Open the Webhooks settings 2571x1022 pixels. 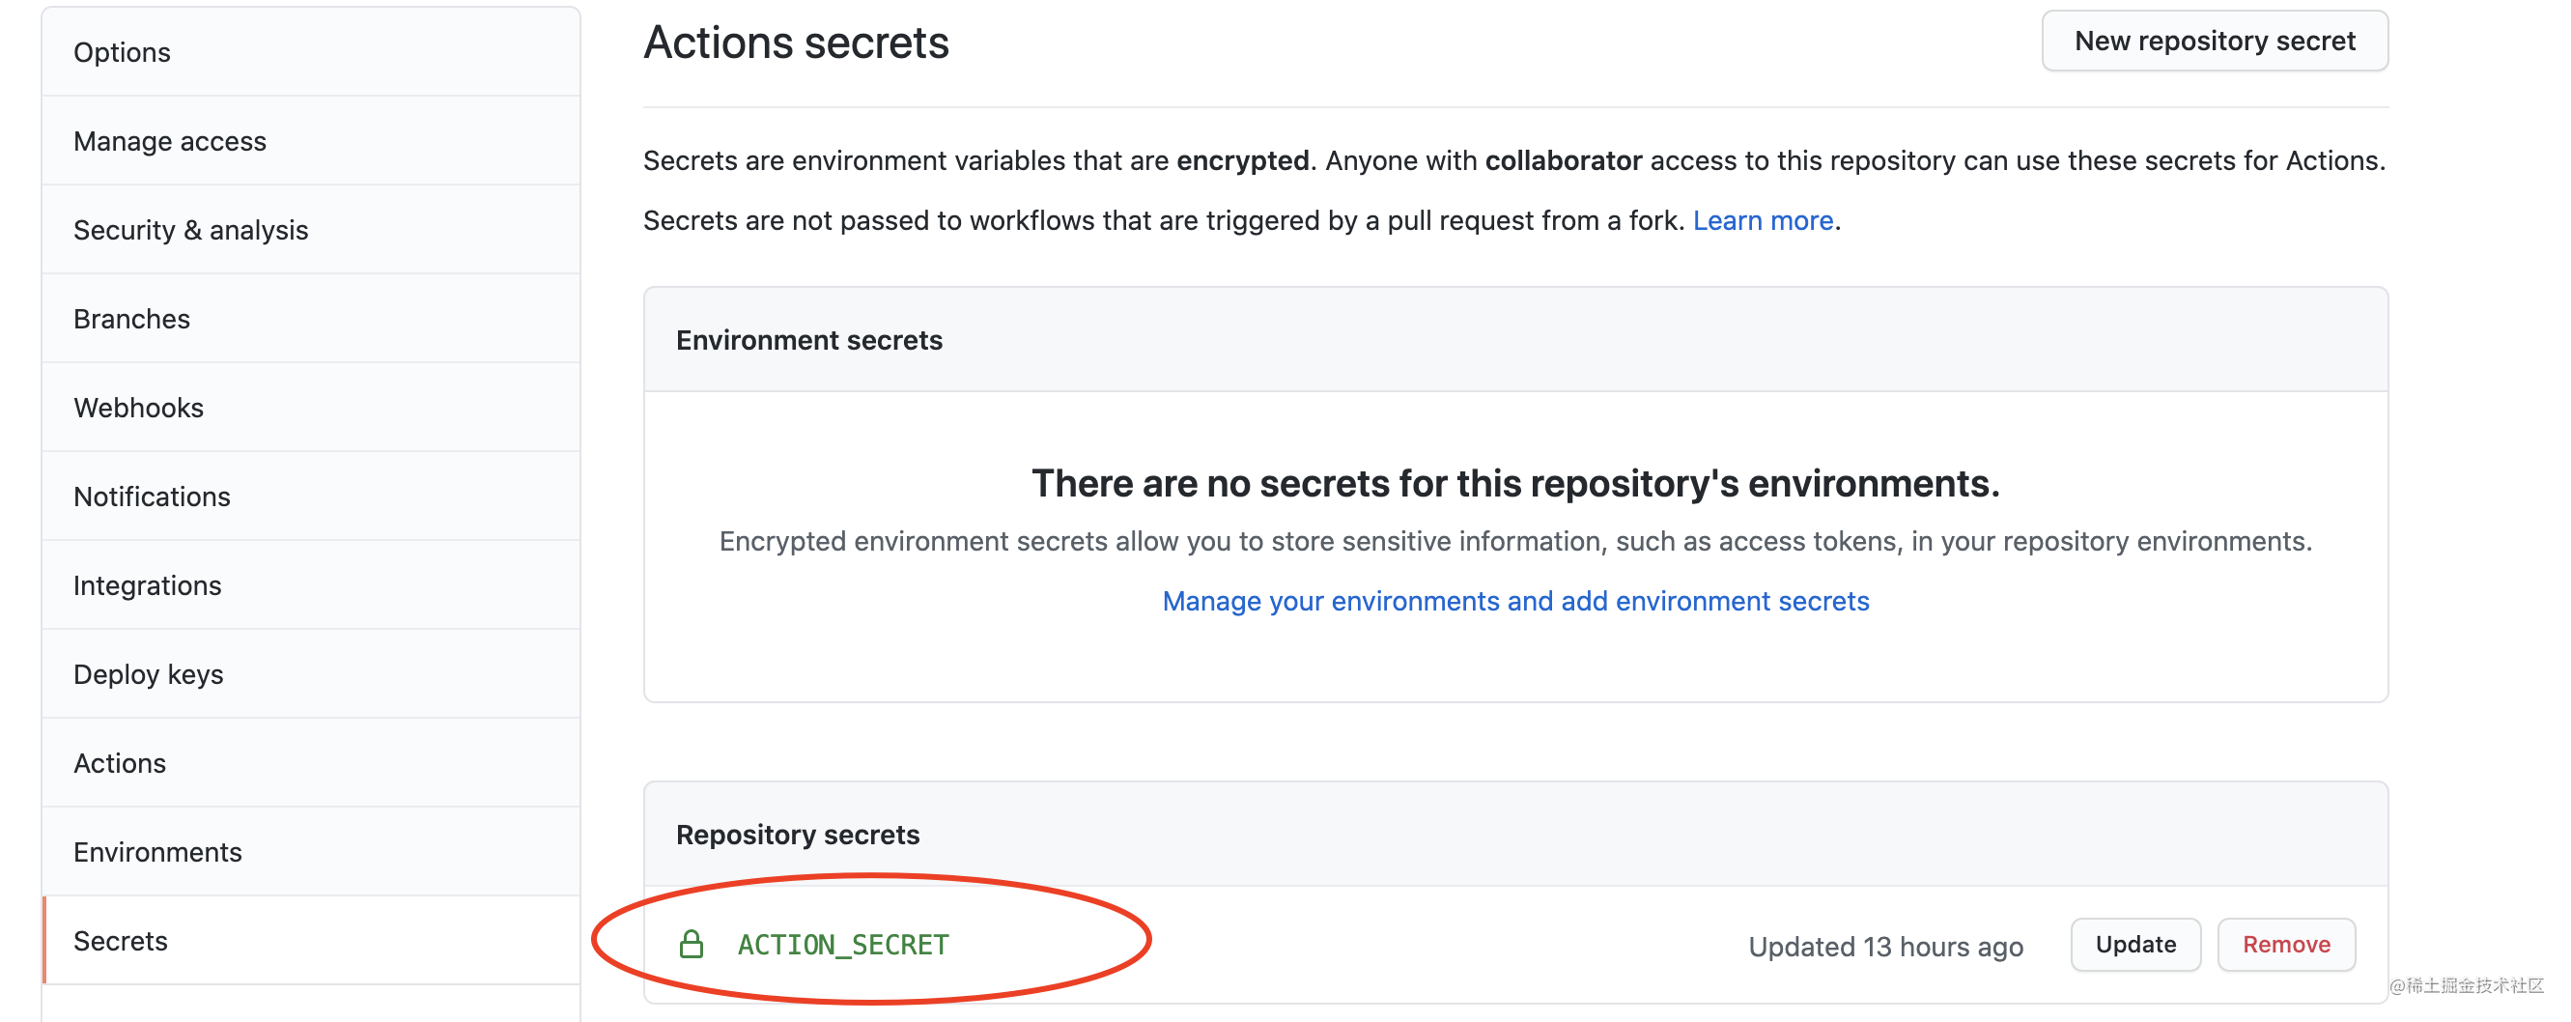(x=311, y=408)
